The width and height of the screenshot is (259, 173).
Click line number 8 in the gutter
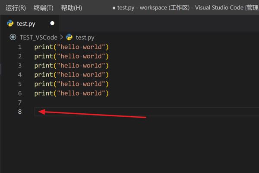point(19,112)
